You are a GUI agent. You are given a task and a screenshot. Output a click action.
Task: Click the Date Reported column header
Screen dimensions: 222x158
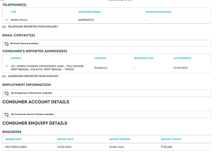182,58
